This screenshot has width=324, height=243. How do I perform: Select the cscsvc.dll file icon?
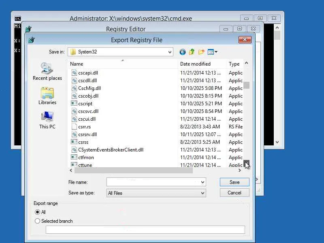pos(74,111)
